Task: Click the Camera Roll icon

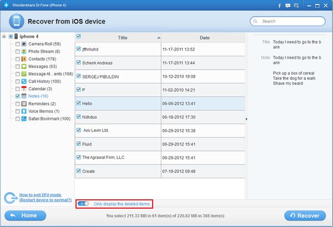Action: click(x=24, y=44)
